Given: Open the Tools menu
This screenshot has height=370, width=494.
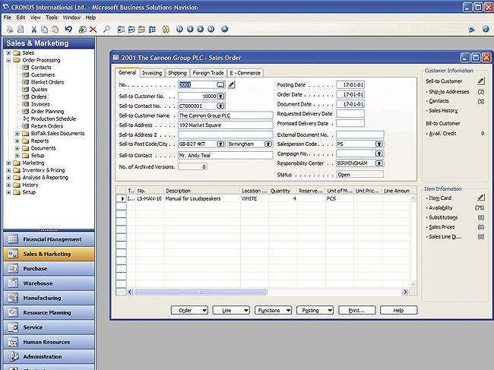Looking at the screenshot, I should [52, 17].
